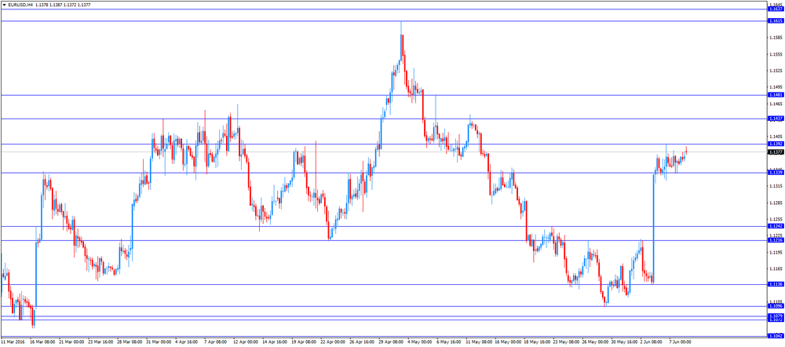Screen dimensions: 785x347
Task: Click the 1.1585 price scale value
Action: coord(776,38)
